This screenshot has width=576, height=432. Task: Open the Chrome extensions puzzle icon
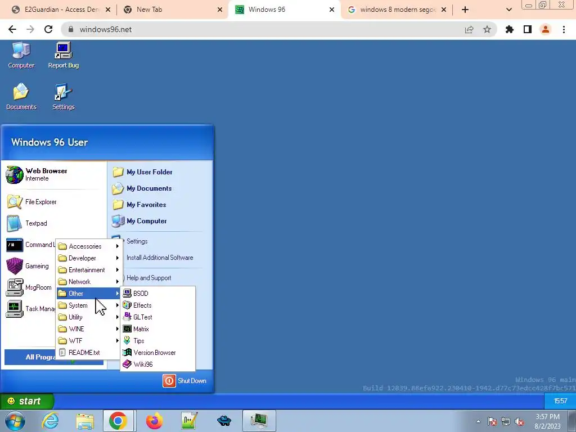[x=510, y=29]
